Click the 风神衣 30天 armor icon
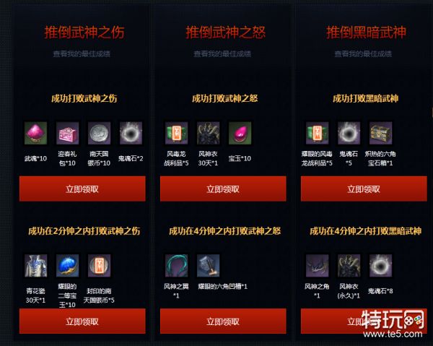 click(x=209, y=133)
